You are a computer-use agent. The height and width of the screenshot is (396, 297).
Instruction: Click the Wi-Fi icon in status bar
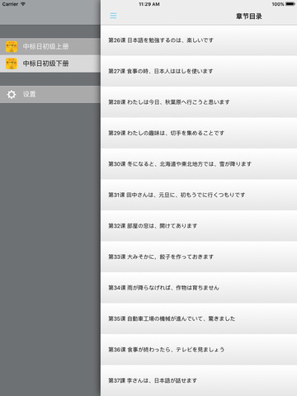[23, 4]
